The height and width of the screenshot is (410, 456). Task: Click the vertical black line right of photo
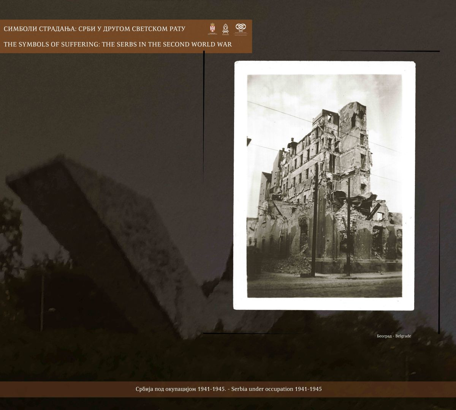tap(439, 266)
